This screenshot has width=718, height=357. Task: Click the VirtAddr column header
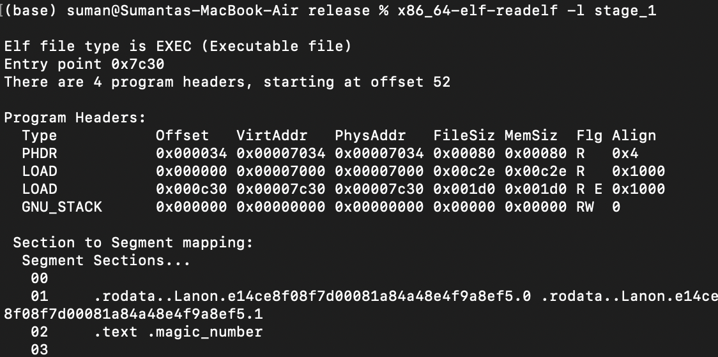tap(272, 136)
